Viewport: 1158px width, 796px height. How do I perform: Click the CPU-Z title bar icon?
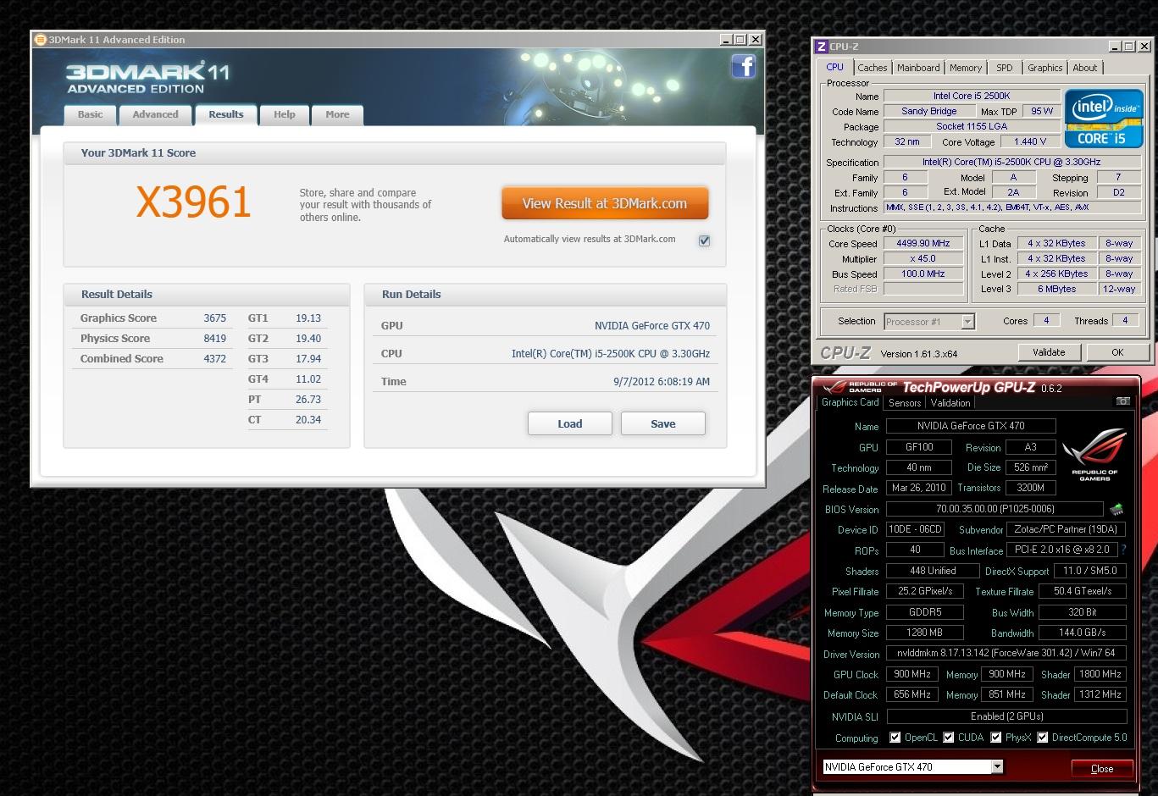(x=821, y=47)
